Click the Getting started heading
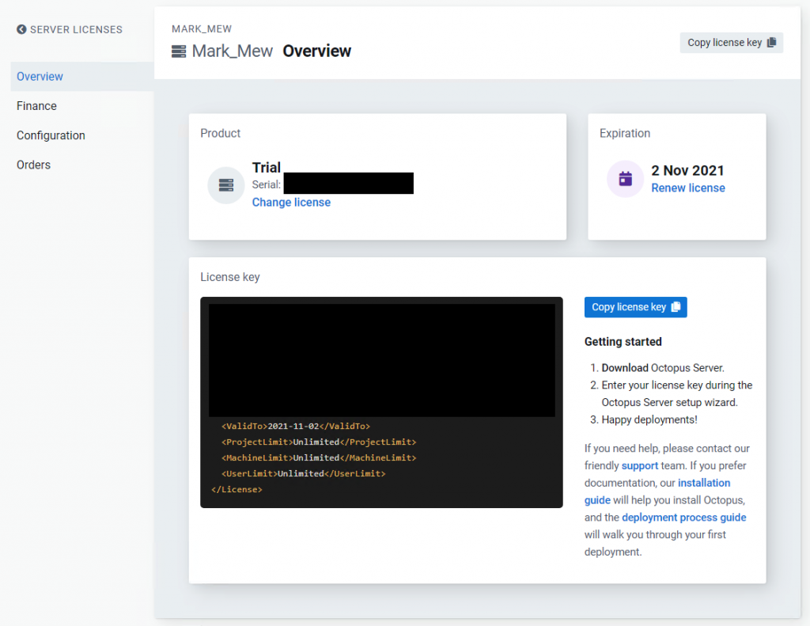 pyautogui.click(x=623, y=342)
